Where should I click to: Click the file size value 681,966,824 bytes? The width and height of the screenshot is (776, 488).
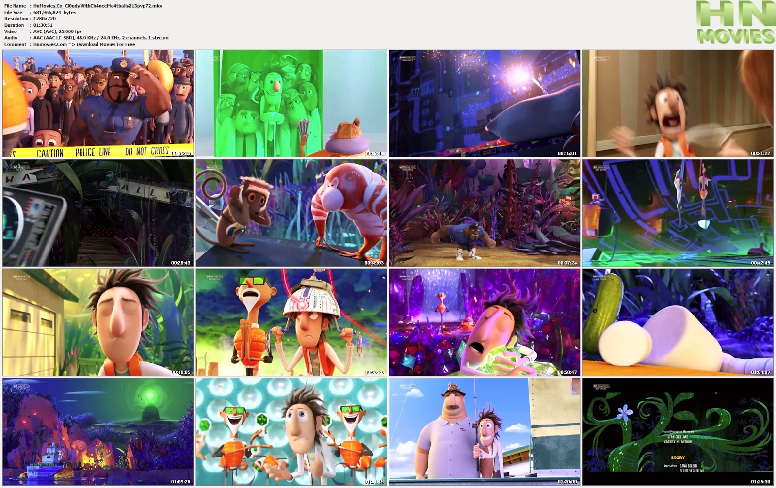55,12
